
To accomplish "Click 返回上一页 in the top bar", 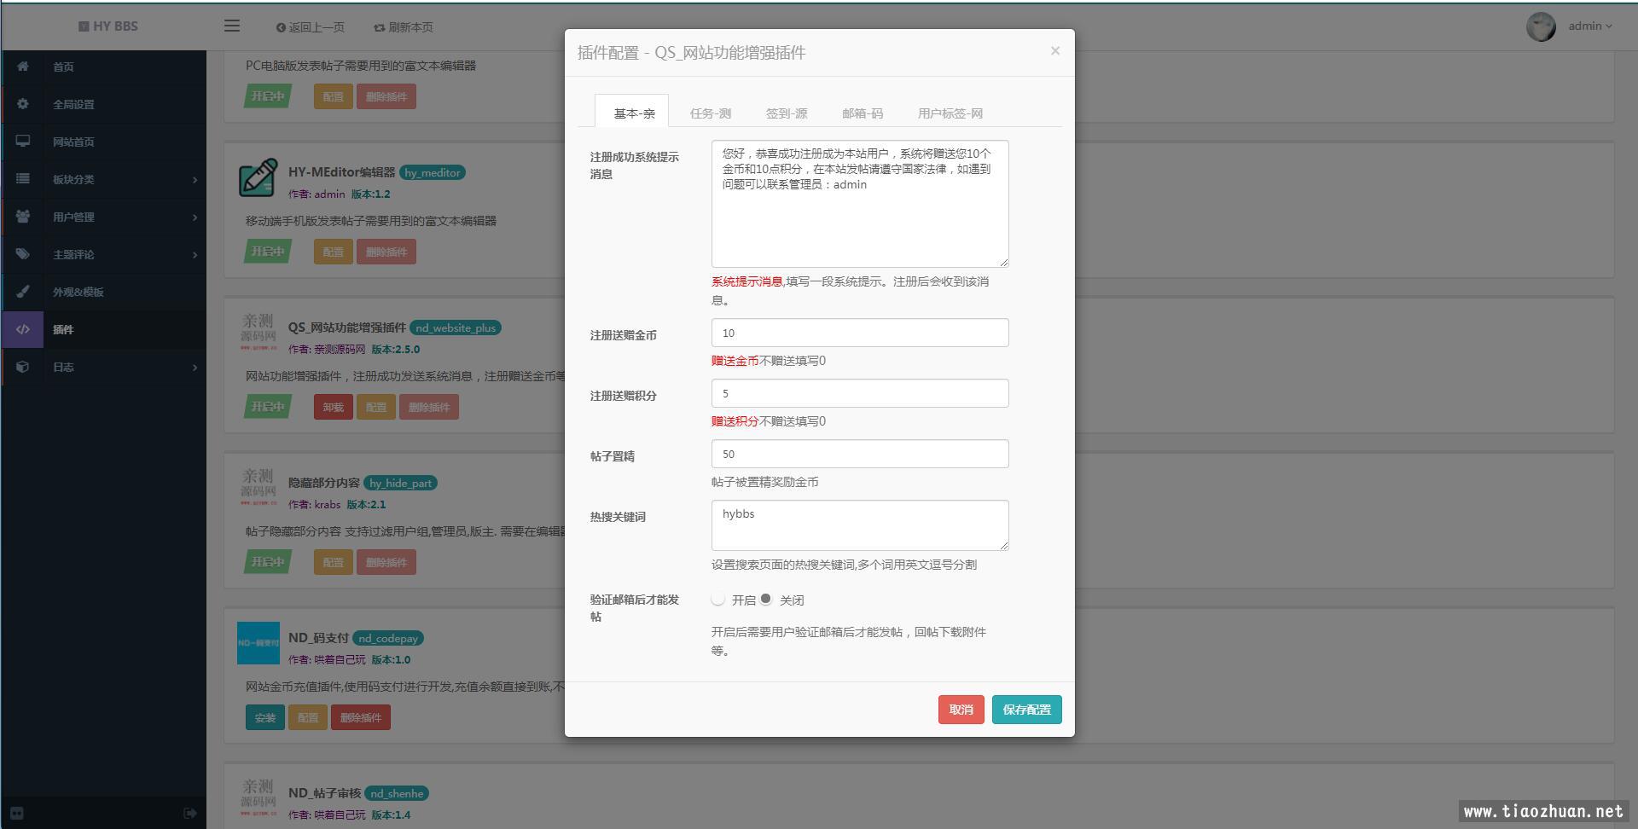I will 311,27.
